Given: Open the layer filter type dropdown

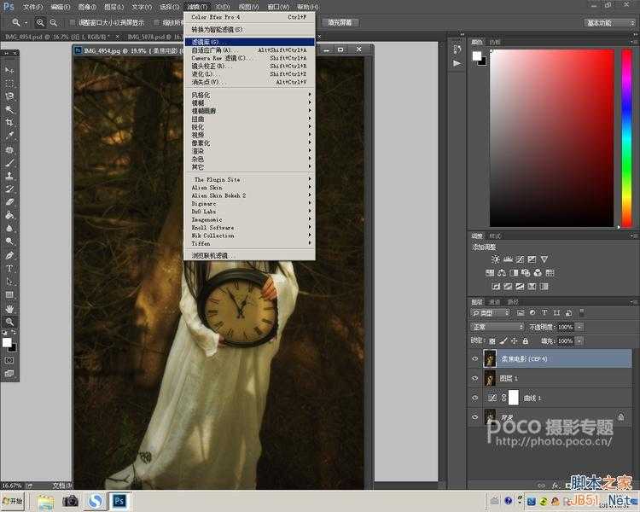Looking at the screenshot, I should click(x=490, y=313).
